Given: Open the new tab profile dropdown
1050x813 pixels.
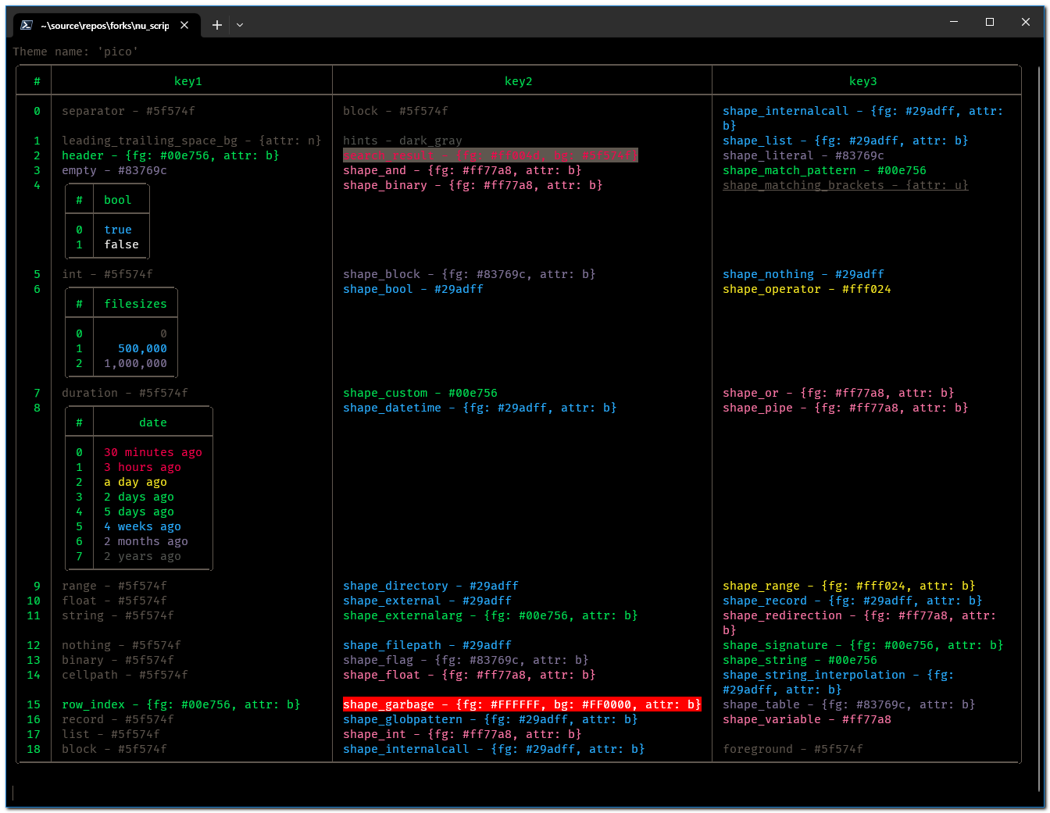Looking at the screenshot, I should point(240,25).
